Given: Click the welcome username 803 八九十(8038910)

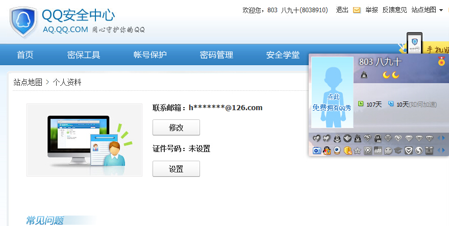Looking at the screenshot, I should click(x=297, y=10).
